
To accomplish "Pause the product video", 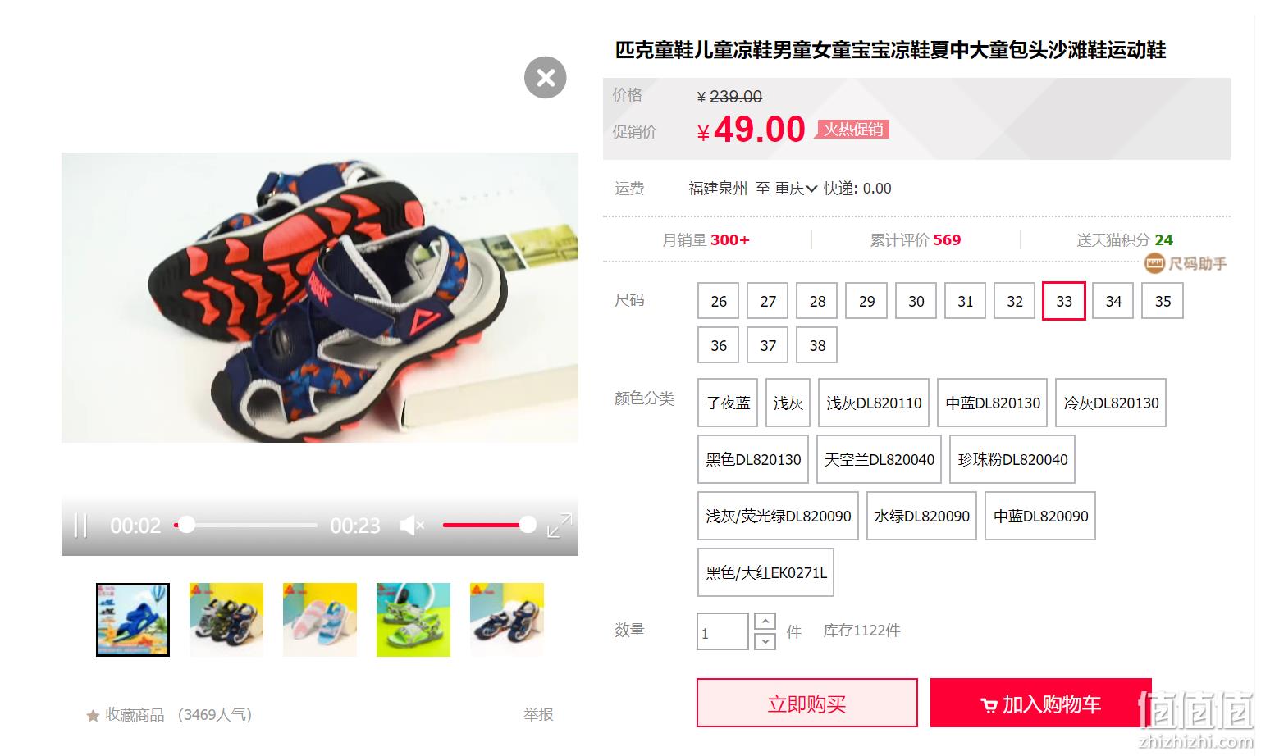I will [80, 525].
